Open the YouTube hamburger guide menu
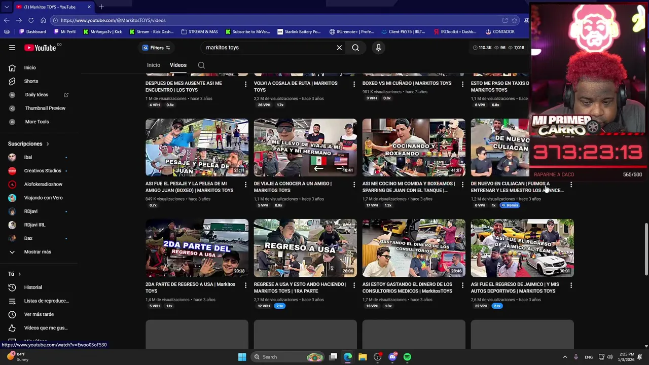Image resolution: width=649 pixels, height=365 pixels. (x=12, y=48)
